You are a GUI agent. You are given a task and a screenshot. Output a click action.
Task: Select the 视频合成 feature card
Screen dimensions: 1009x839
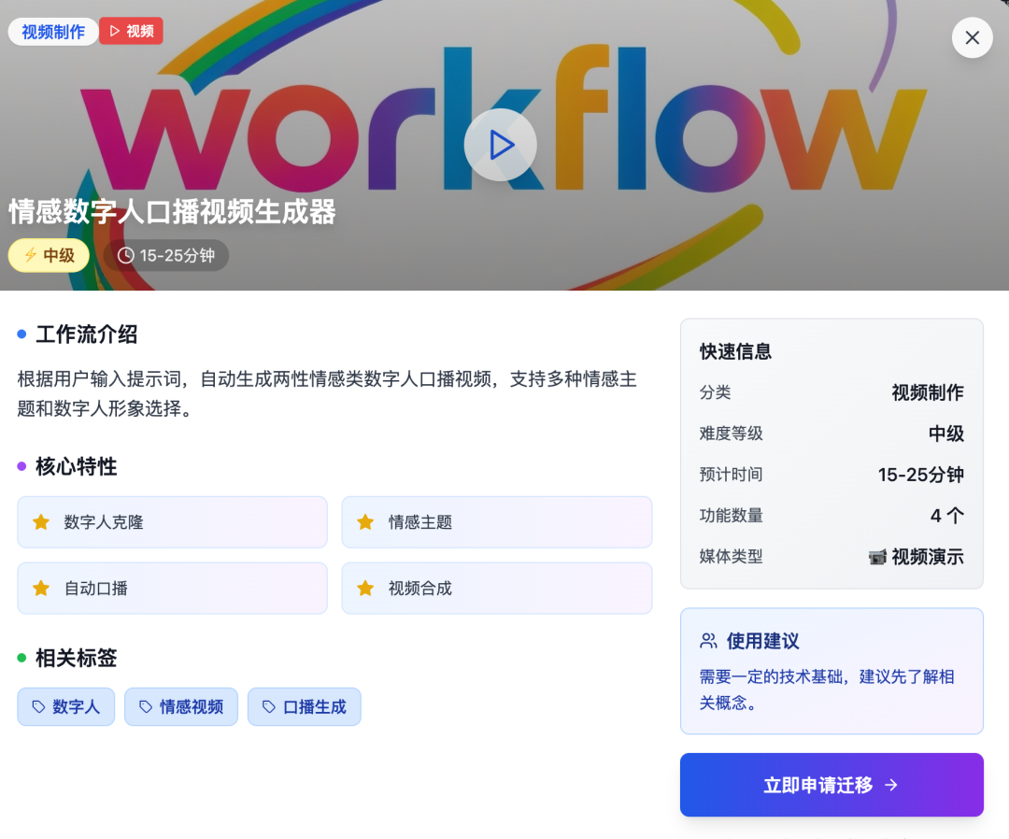tap(497, 588)
